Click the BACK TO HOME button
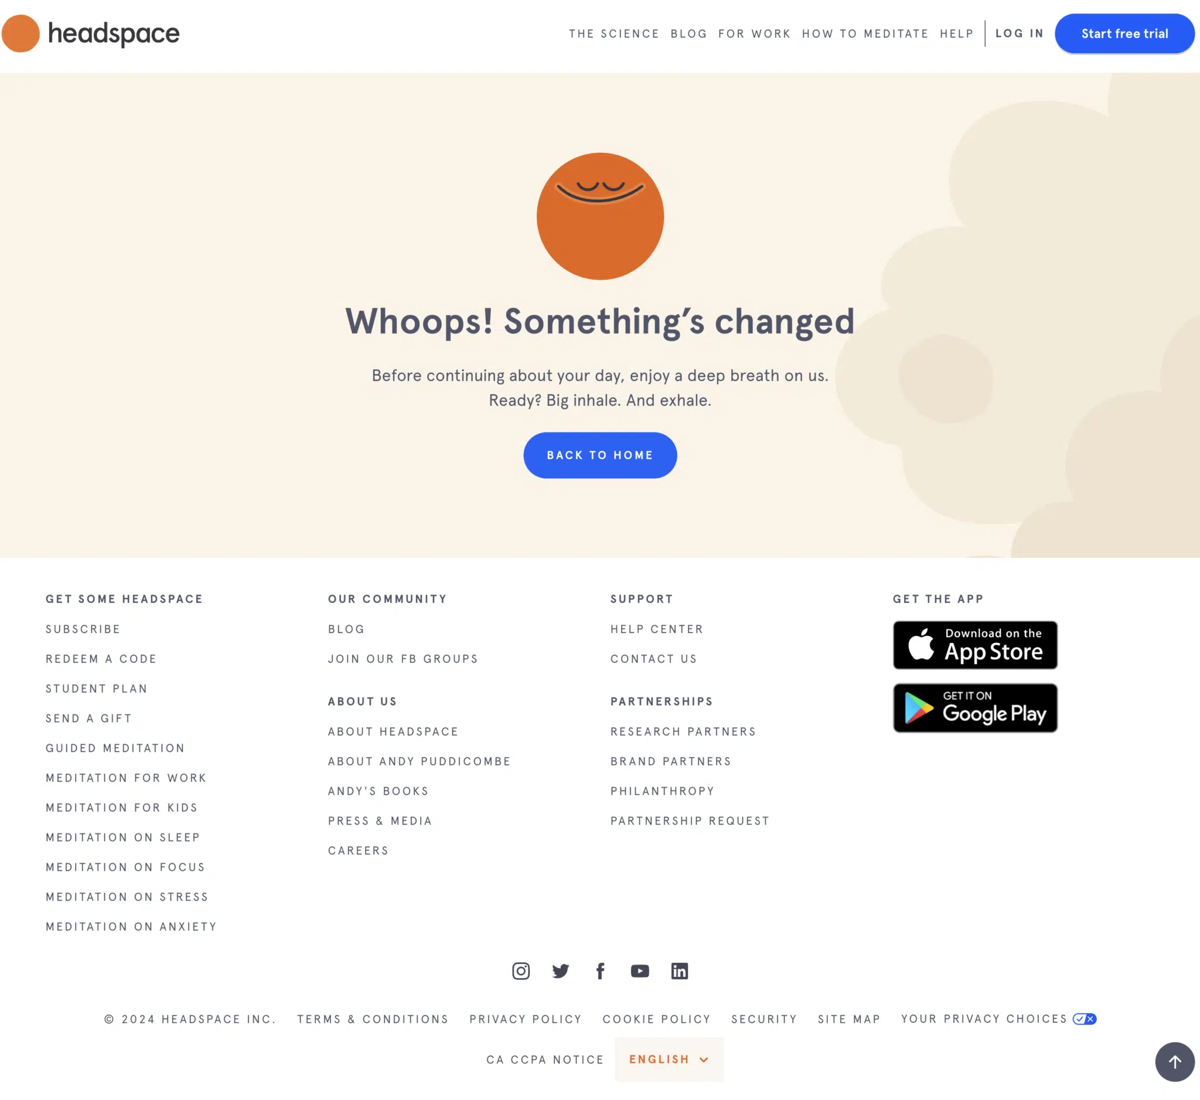This screenshot has width=1200, height=1100. click(x=600, y=455)
